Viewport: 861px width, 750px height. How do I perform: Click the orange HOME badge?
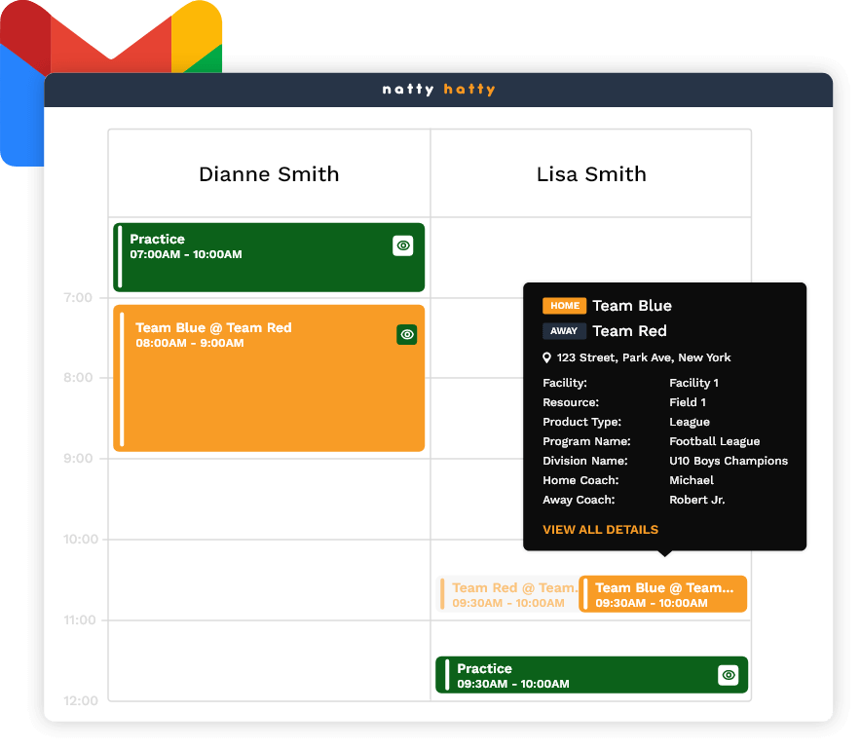coord(565,306)
